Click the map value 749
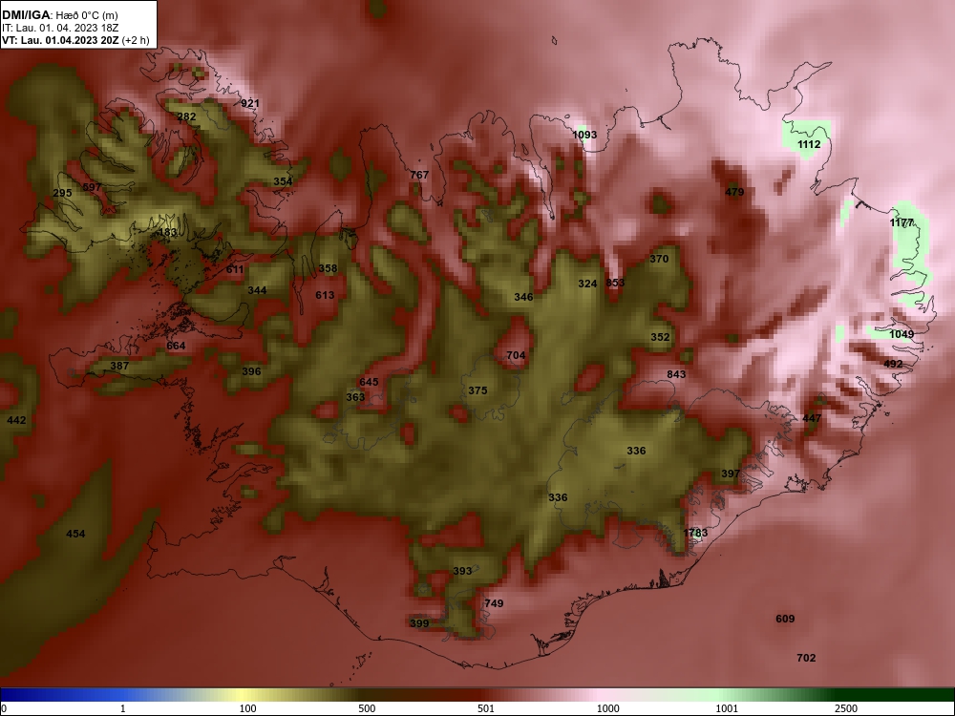This screenshot has height=716, width=955. tap(494, 603)
